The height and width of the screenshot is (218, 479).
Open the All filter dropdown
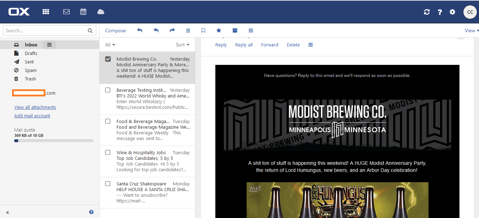pos(110,45)
